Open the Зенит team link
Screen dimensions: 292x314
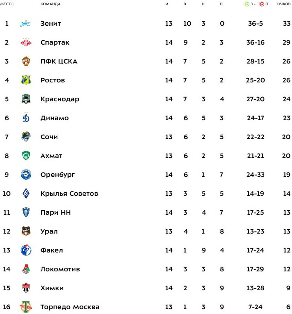pyautogui.click(x=51, y=24)
